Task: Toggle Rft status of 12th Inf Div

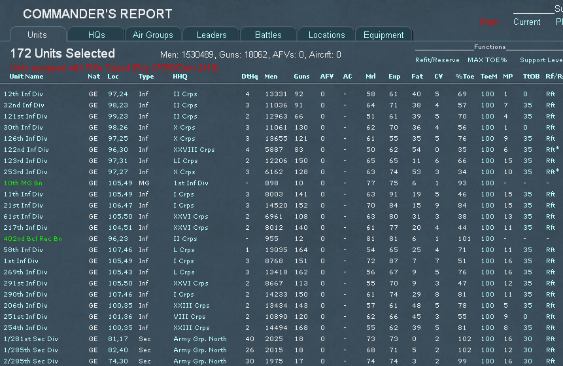Action: [551, 94]
